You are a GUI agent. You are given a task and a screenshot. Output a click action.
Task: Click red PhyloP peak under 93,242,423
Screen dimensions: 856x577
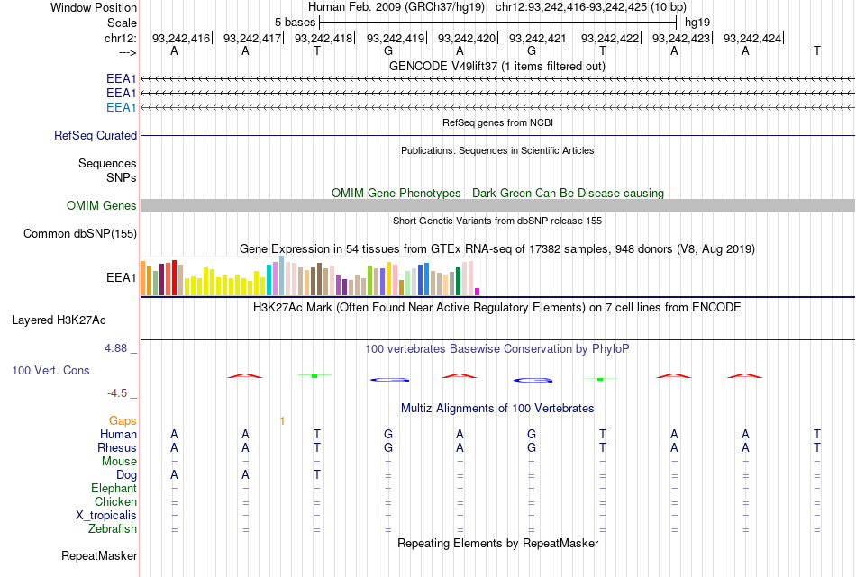(674, 375)
